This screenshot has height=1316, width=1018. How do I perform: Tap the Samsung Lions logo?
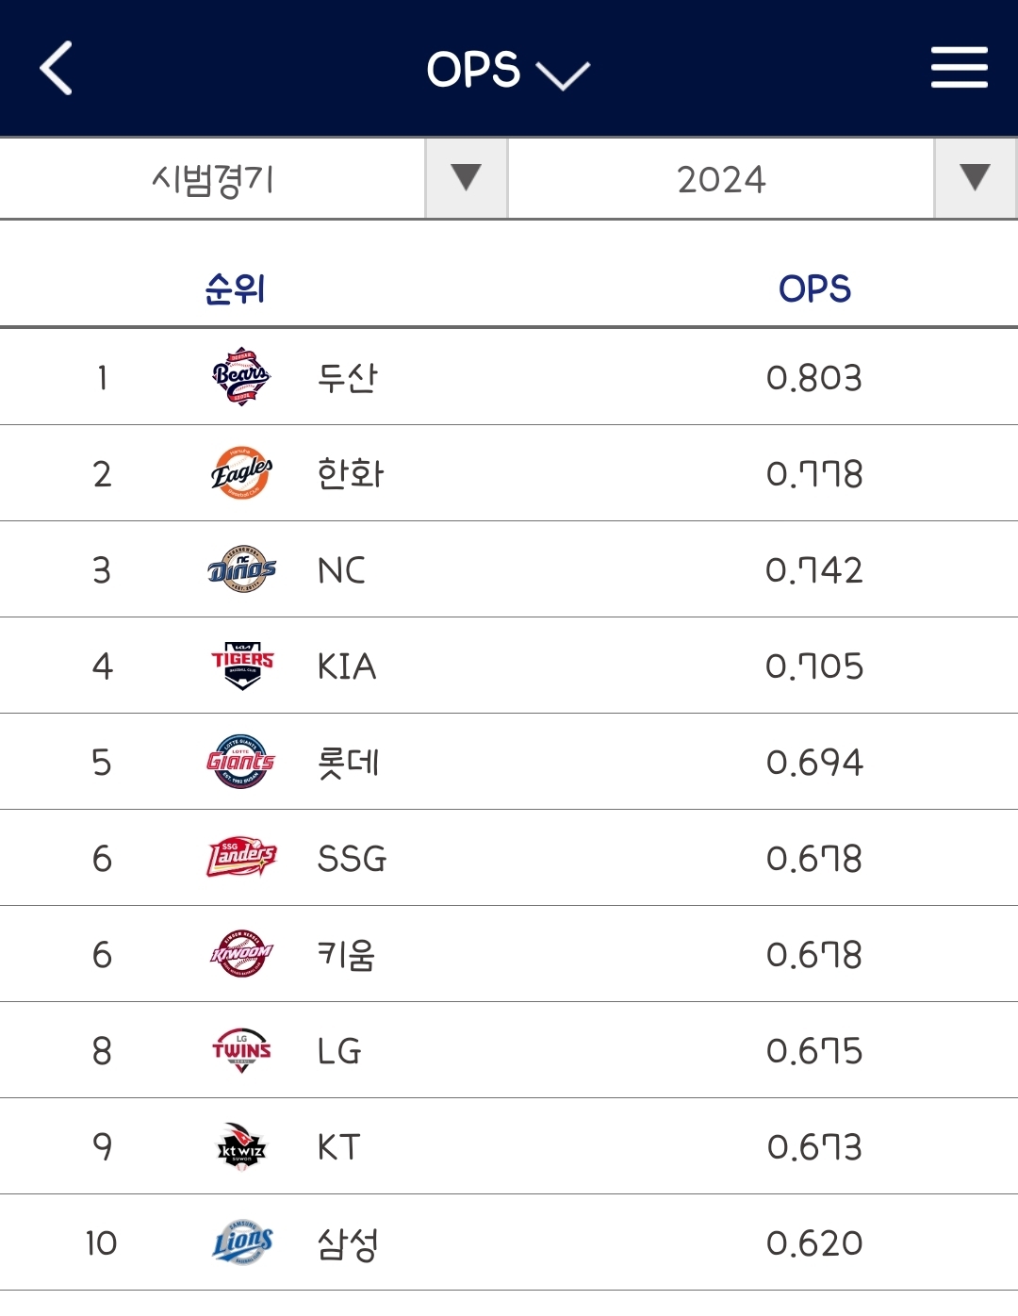[241, 1242]
